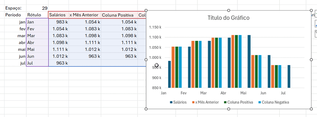Select Coluna Positiva cell 1.012 k
Viewport: 317px width, 117px height.
(120, 49)
